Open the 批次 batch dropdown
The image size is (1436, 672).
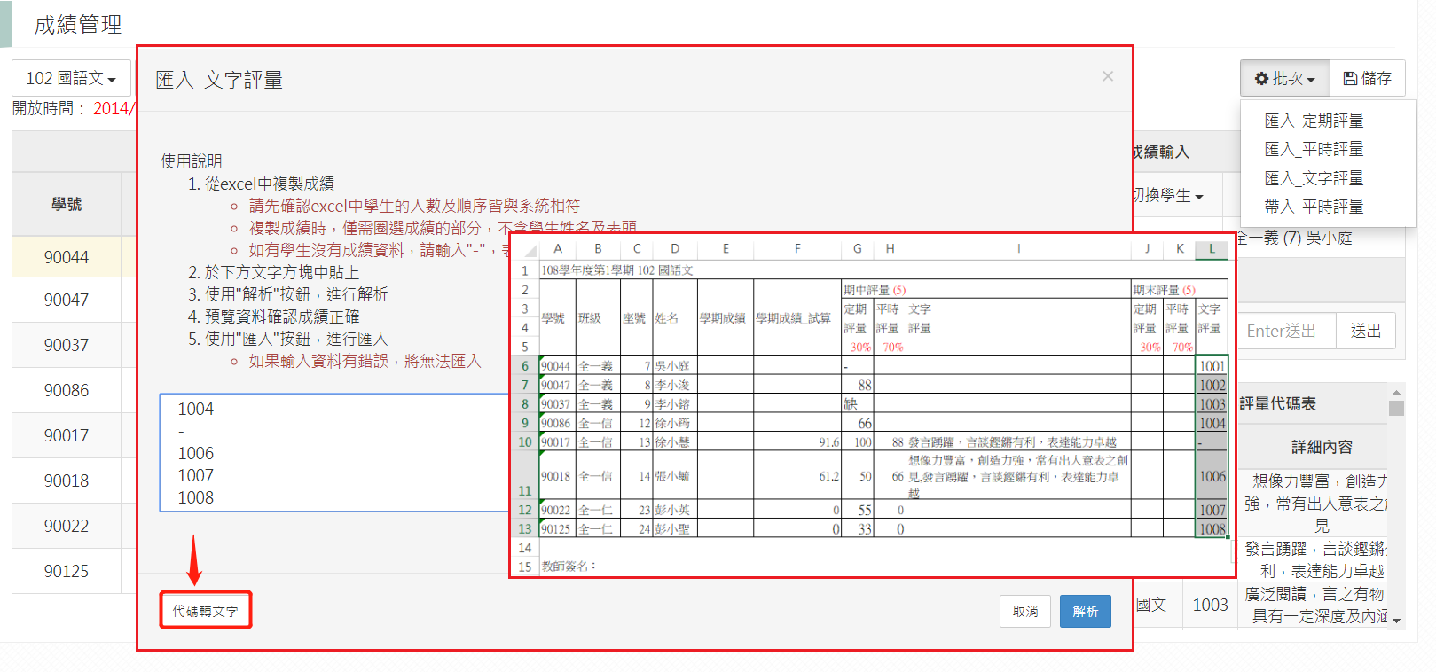1284,79
